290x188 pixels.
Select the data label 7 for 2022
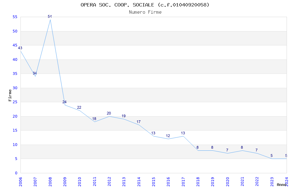(257, 150)
